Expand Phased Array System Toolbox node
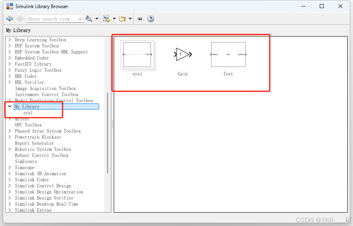The image size is (353, 226). click(9, 131)
